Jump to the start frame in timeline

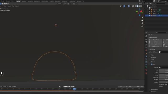tap(64, 87)
